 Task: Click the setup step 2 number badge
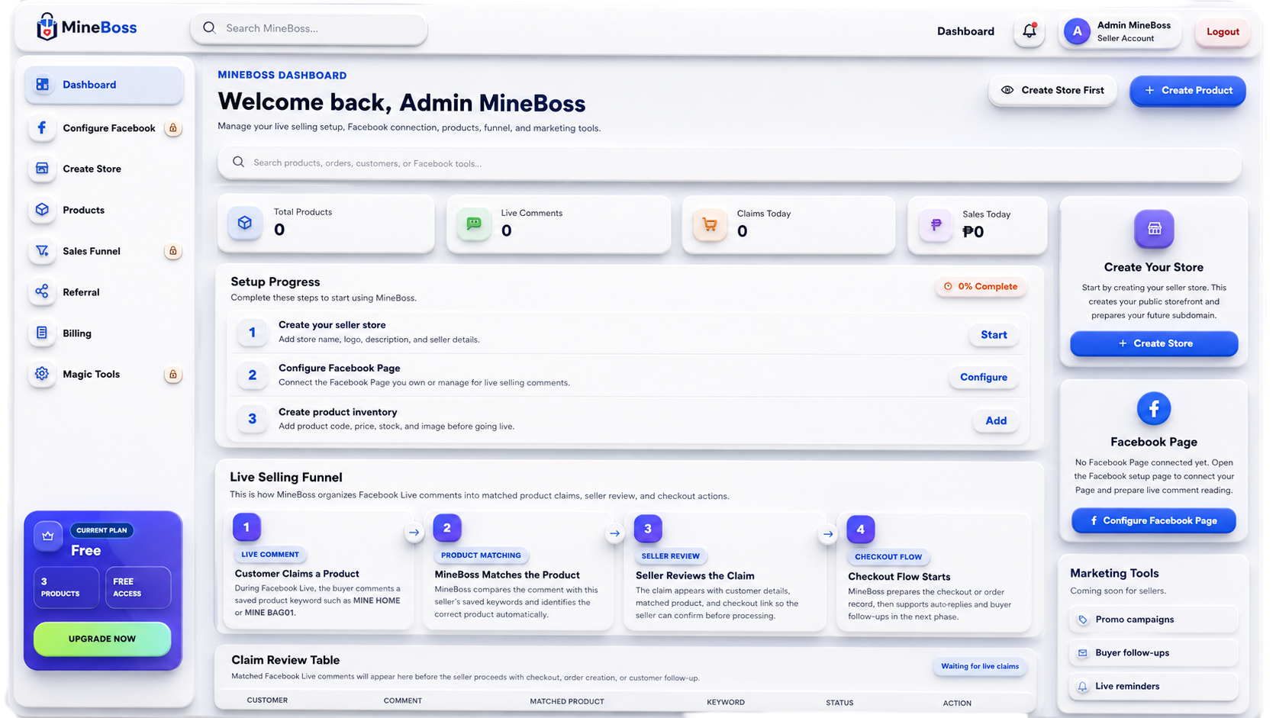[253, 375]
